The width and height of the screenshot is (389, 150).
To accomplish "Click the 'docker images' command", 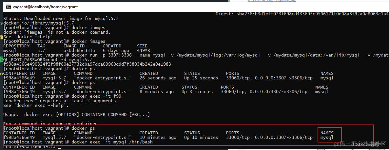I will [x=88, y=41].
